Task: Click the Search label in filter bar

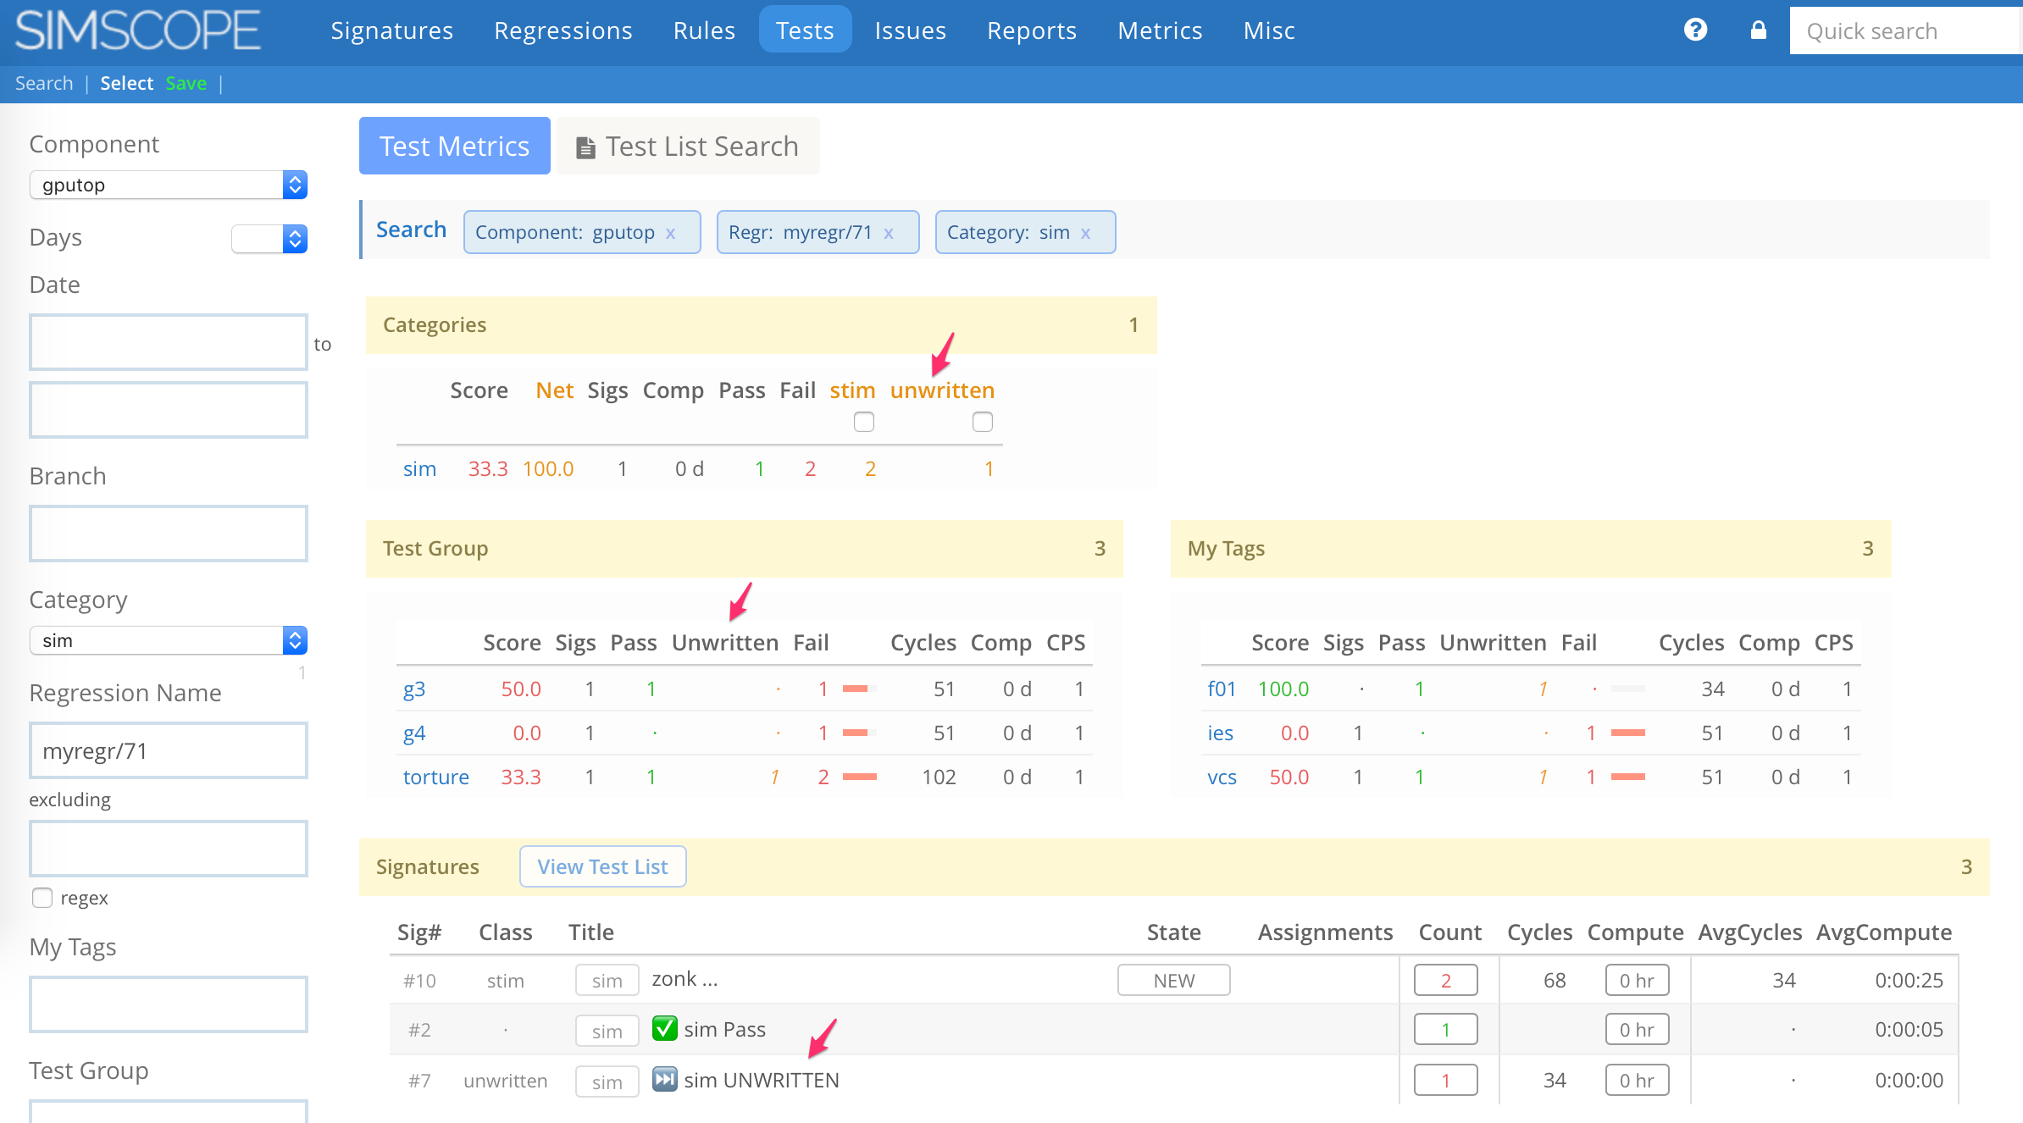Action: (411, 230)
